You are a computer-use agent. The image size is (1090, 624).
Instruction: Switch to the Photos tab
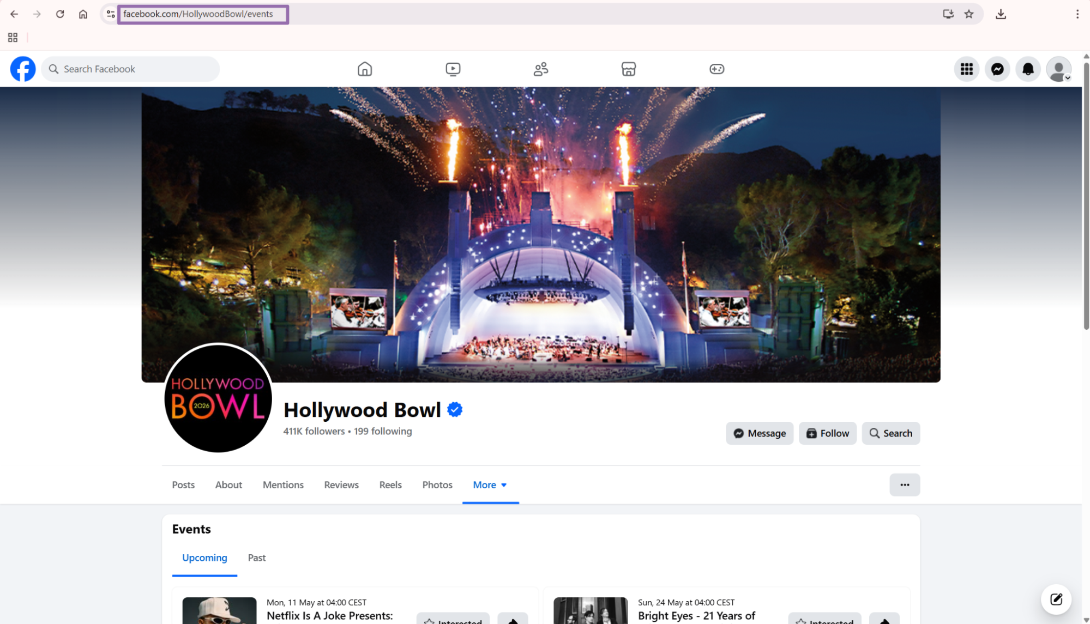coord(437,484)
